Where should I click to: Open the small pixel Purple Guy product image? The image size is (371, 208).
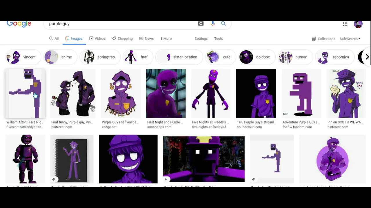coord(272,159)
